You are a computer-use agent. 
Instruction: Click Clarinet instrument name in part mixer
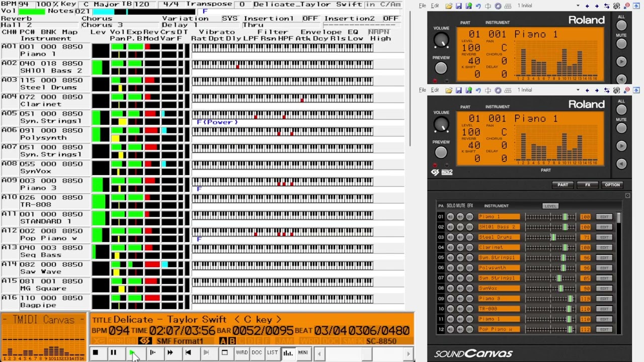[499, 247]
